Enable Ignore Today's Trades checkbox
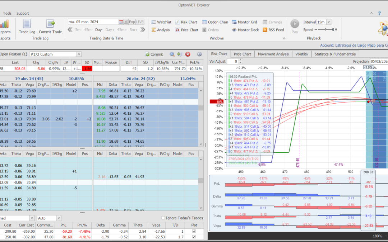The height and width of the screenshot is (242, 388). (163, 218)
